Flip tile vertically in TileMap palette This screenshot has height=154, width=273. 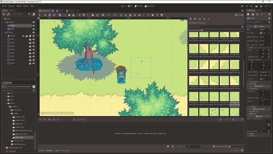click(204, 19)
